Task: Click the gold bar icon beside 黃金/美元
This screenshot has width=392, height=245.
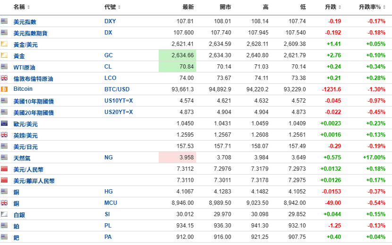Action: coord(4,44)
